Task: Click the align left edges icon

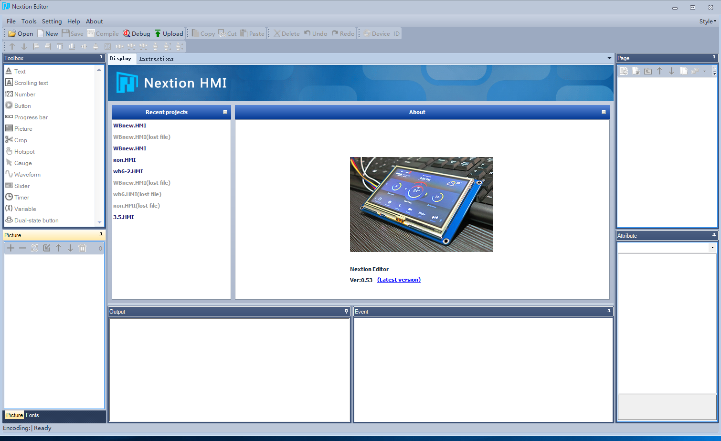Action: click(36, 46)
